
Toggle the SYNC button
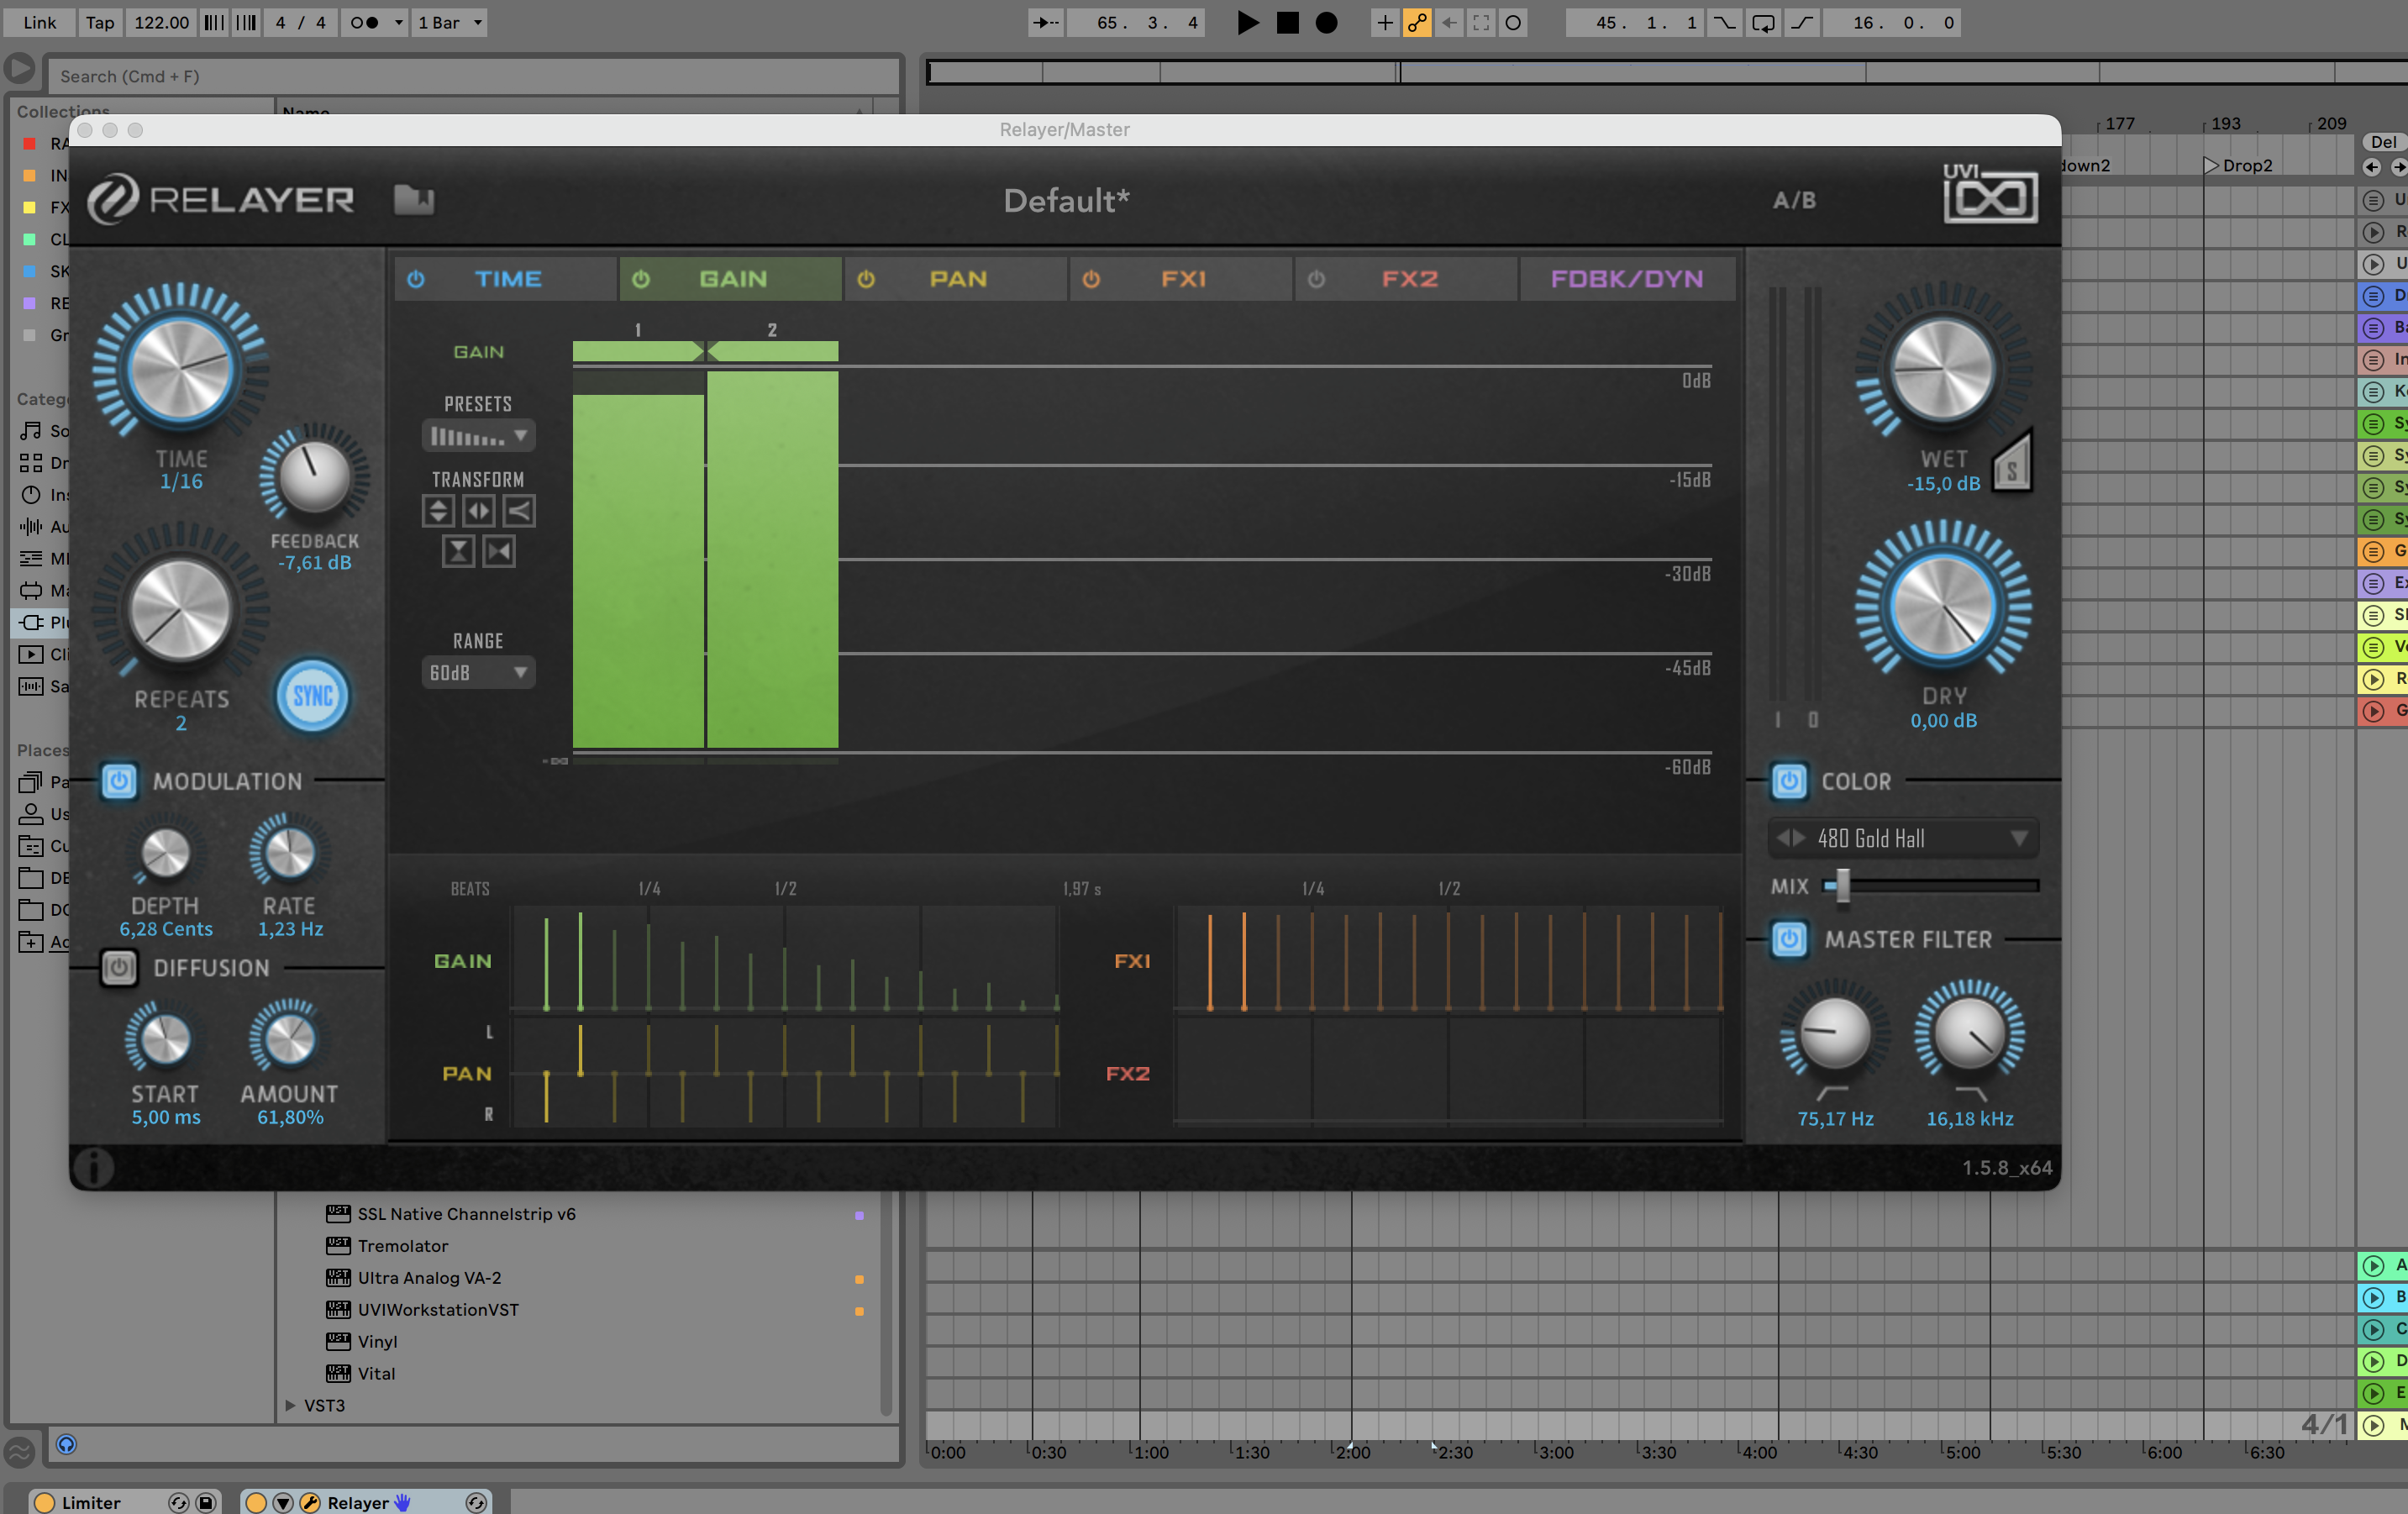click(312, 695)
